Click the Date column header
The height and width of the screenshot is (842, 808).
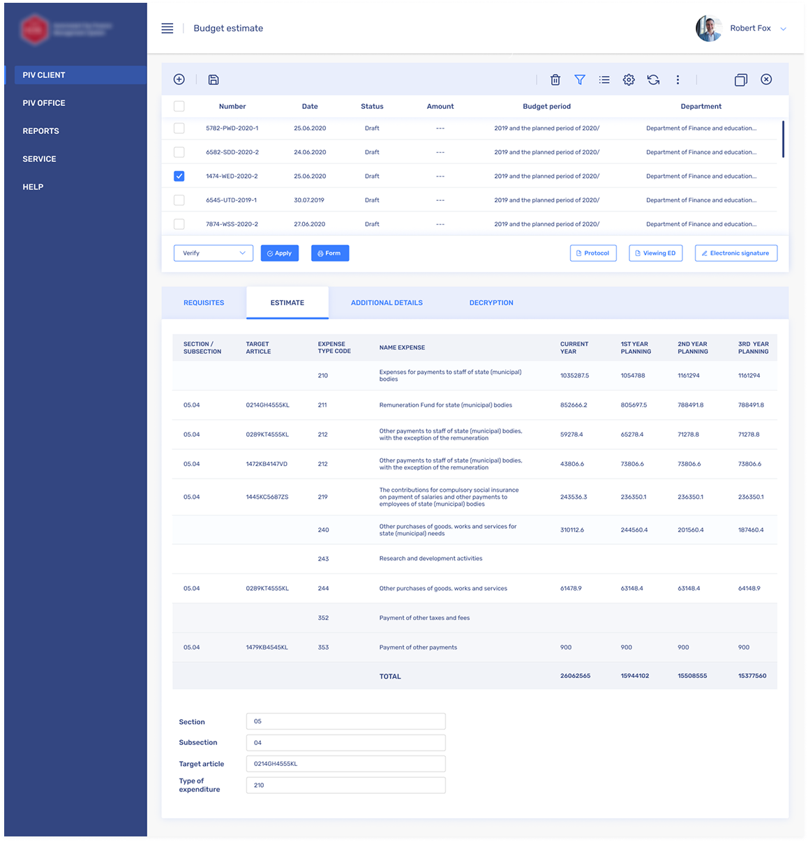(310, 107)
